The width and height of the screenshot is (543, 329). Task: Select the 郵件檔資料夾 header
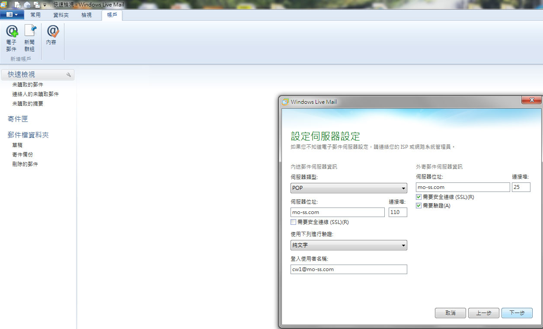click(x=28, y=135)
